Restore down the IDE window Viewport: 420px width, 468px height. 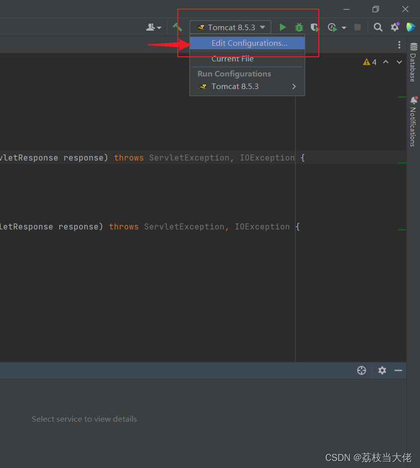376,9
